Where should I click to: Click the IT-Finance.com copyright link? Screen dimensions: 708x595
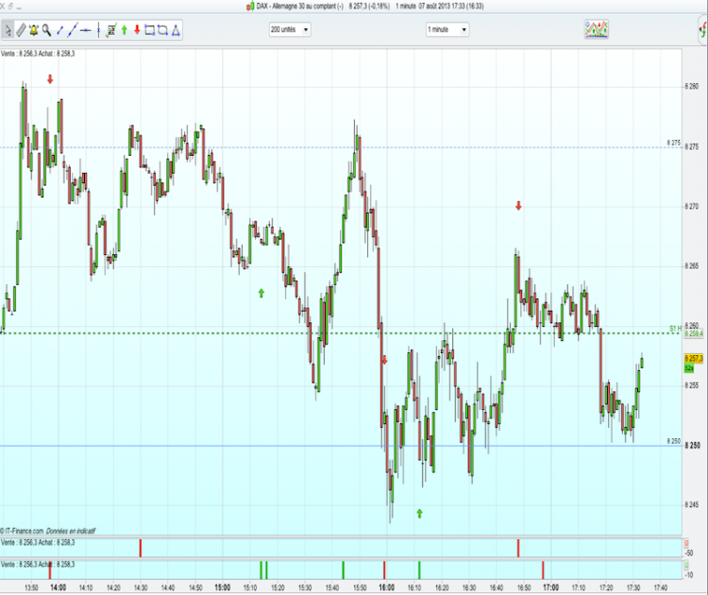(22, 531)
